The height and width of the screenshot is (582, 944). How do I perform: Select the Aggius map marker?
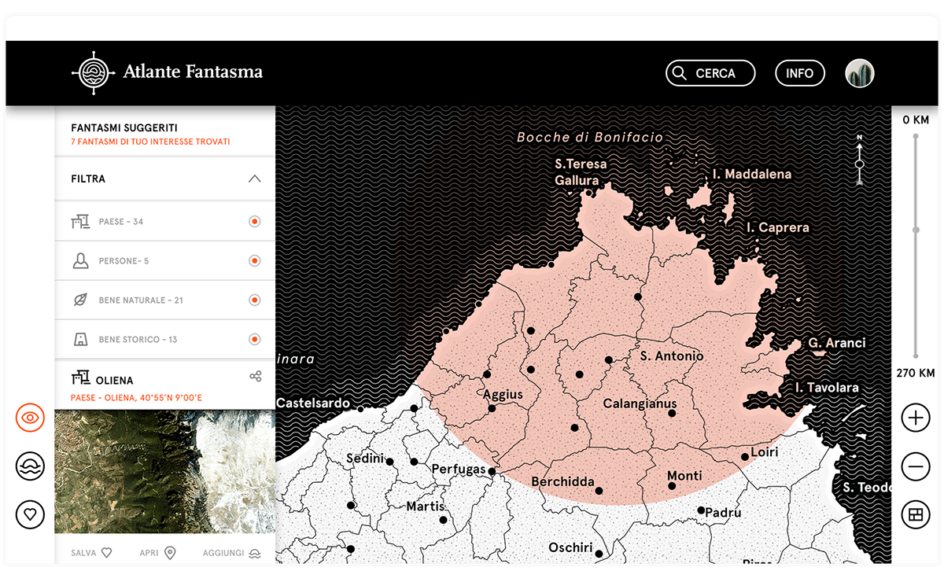tap(492, 408)
